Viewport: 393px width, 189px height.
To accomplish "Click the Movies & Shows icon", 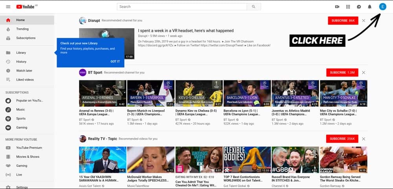I will (x=8, y=157).
